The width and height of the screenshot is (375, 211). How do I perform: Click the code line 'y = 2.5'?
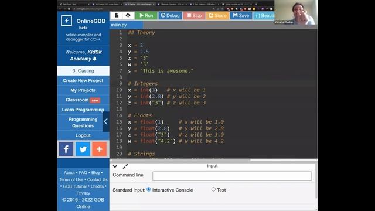138,52
